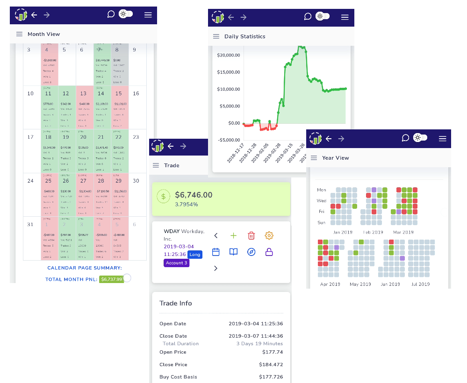467x383 pixels.
Task: Click the Trade Info section heading
Action: 176,303
